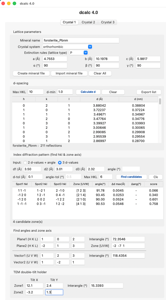The width and height of the screenshot is (166, 300).
Task: Click Import mineral file button
Action: click(69, 73)
